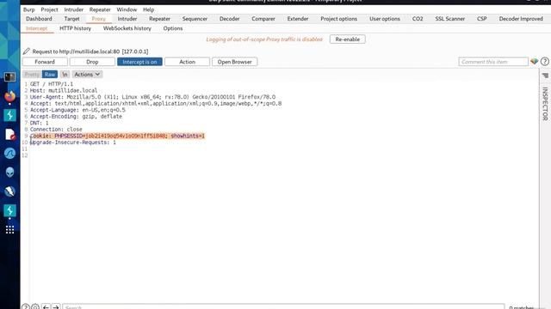
Task: Open the Decoder Improved tab
Action: (x=521, y=19)
